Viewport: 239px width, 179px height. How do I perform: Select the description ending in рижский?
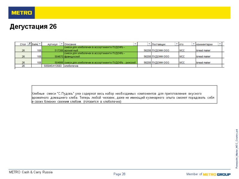point(100,61)
